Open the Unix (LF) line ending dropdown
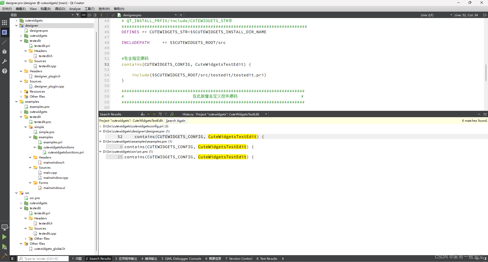488x262 pixels. click(436, 15)
